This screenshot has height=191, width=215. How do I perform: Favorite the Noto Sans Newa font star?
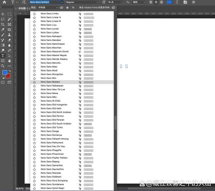coord(34,94)
